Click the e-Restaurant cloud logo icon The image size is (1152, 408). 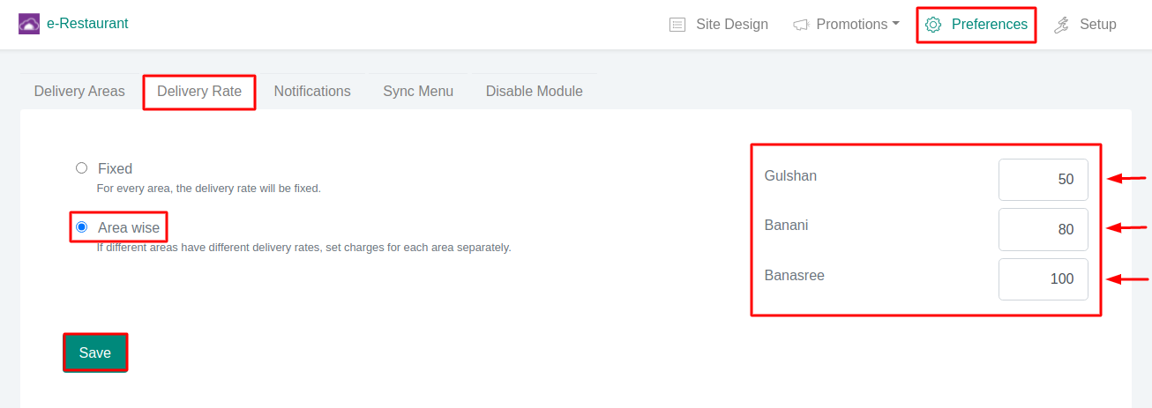point(29,24)
